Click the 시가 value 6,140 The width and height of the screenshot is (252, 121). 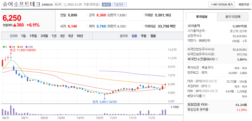click(x=72, y=26)
